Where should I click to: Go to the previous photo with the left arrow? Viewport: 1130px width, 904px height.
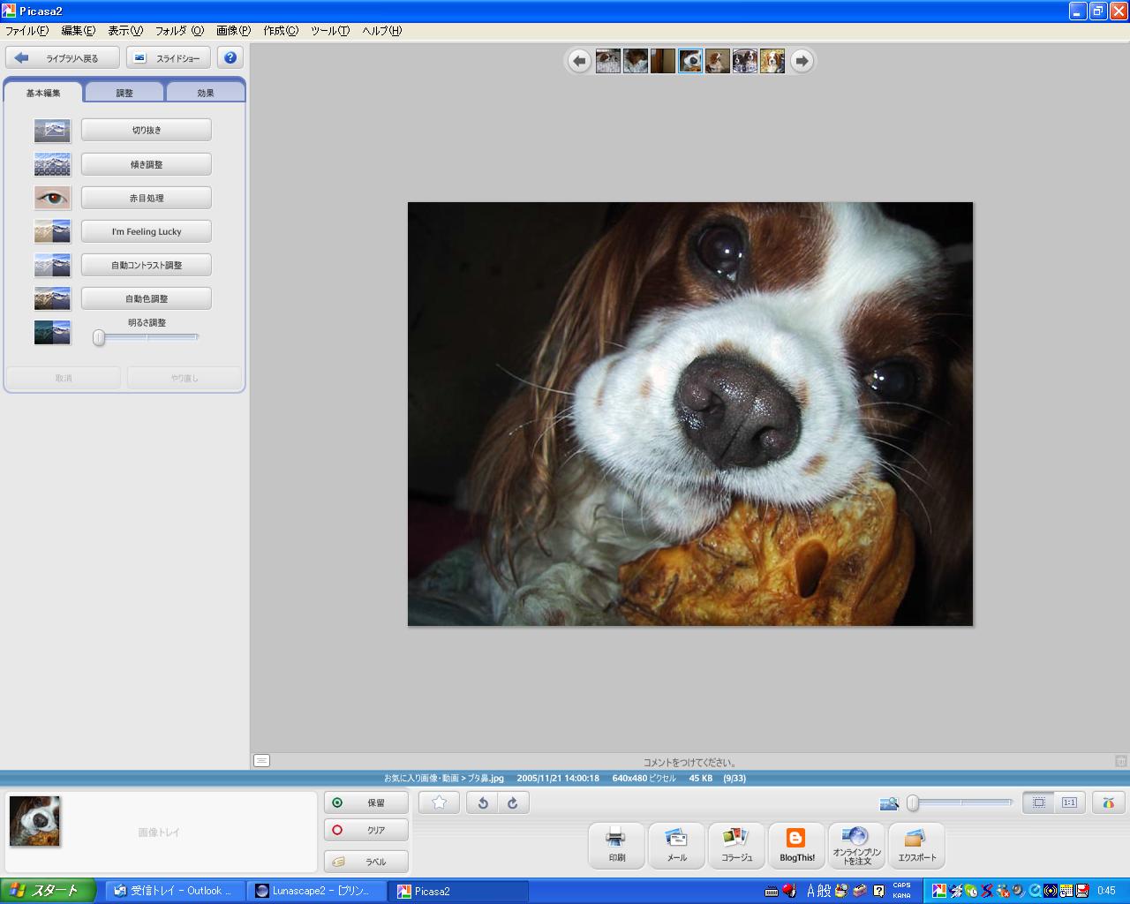(579, 61)
